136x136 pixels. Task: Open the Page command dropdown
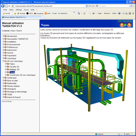[100, 13]
